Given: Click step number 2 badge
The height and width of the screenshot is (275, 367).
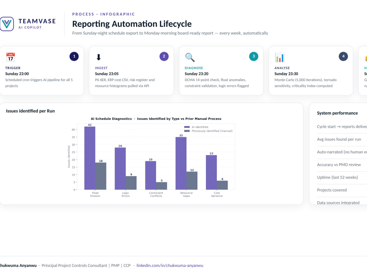Looking at the screenshot, I should (x=164, y=56).
